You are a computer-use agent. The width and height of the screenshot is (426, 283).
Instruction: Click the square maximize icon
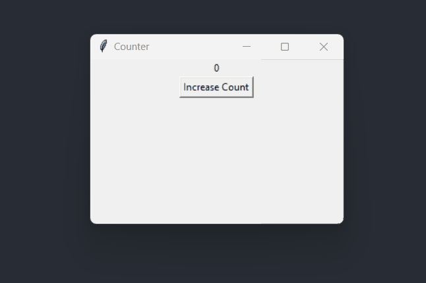285,47
